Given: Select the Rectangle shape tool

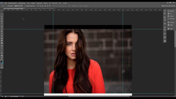Looking at the screenshot, I should coord(2,53).
